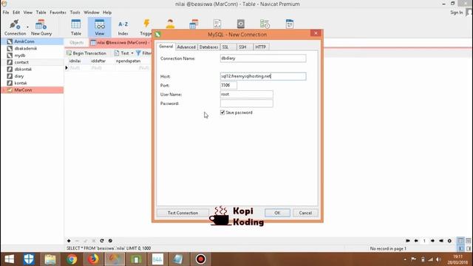Select diary connection in sidebar
This screenshot has height=266, width=473.
point(33,76)
